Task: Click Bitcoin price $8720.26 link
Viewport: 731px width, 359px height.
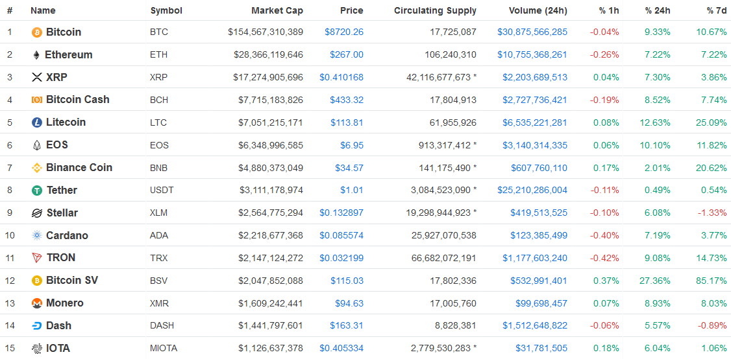Action: pos(344,32)
